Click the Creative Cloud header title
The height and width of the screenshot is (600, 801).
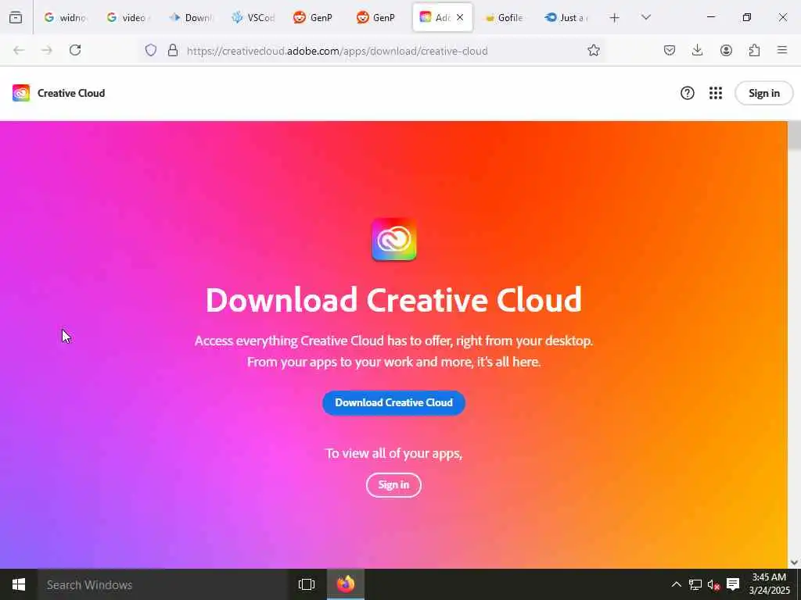[71, 94]
